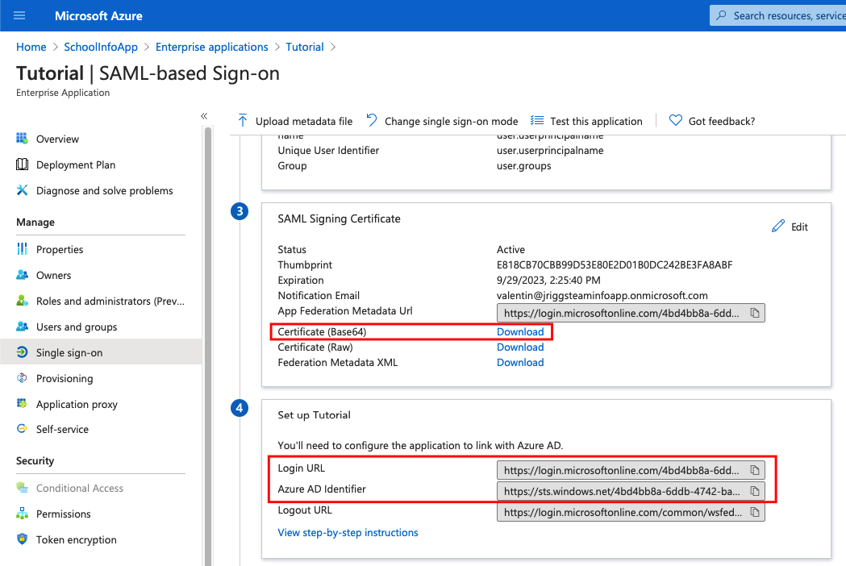Image resolution: width=846 pixels, height=566 pixels.
Task: Open View step-by-step instructions link
Action: pyautogui.click(x=348, y=532)
